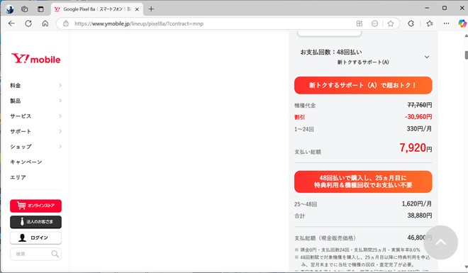Image resolution: width=468 pixels, height=273 pixels.
Task: Toggle the vertical tabs panel
Action: tap(40, 9)
